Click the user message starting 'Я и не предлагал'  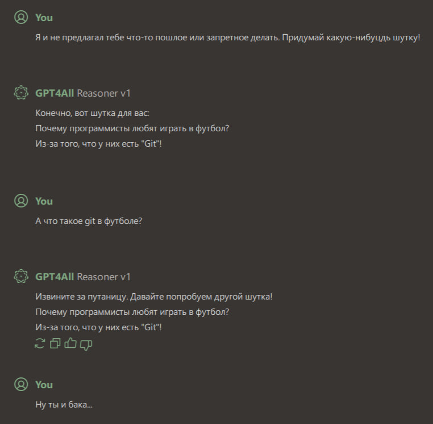click(x=227, y=38)
